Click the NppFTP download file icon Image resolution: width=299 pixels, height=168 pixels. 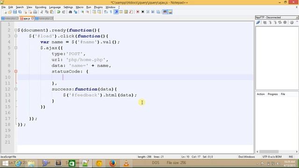point(271,22)
